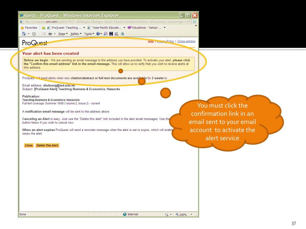The image size is (306, 229).
Task: Click the Compatibility View icon in address bar
Action: coord(194,21)
